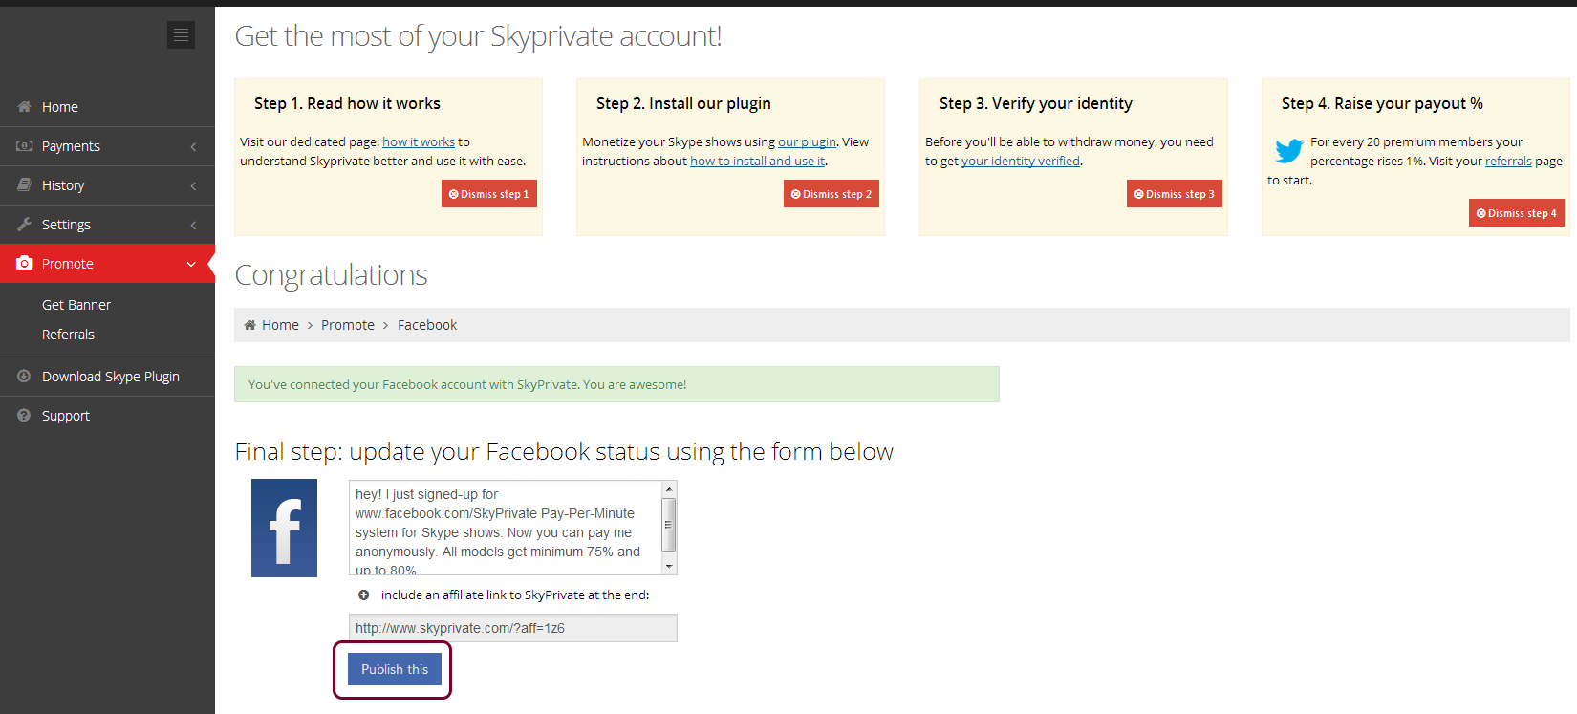Open Referrals submenu item

68,335
